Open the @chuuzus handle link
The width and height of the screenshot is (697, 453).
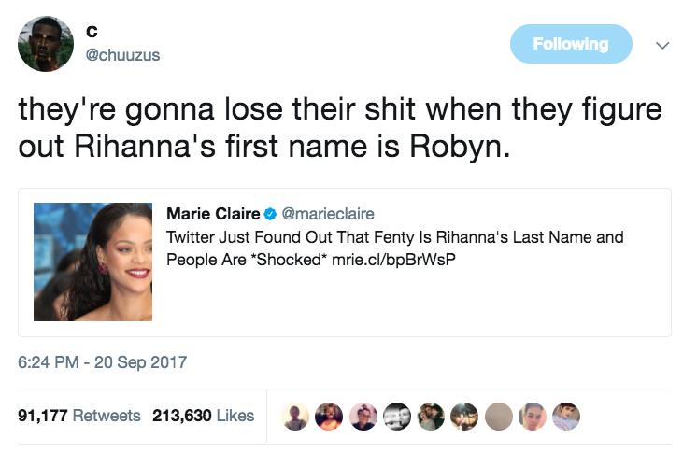(x=123, y=55)
